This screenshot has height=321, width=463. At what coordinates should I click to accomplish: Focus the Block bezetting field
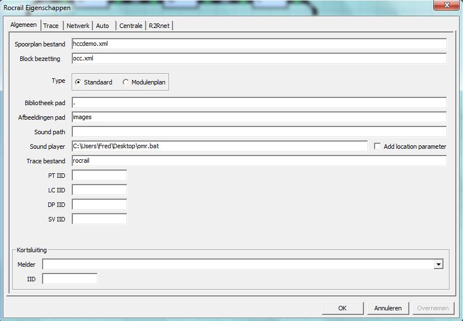coord(259,59)
